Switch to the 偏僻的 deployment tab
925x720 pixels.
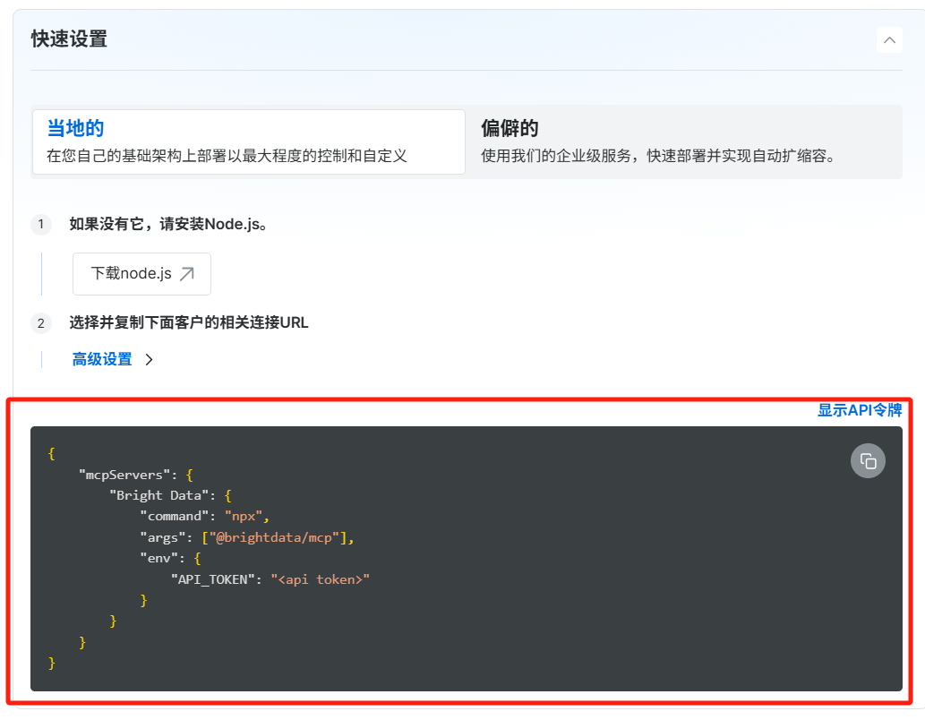click(684, 141)
